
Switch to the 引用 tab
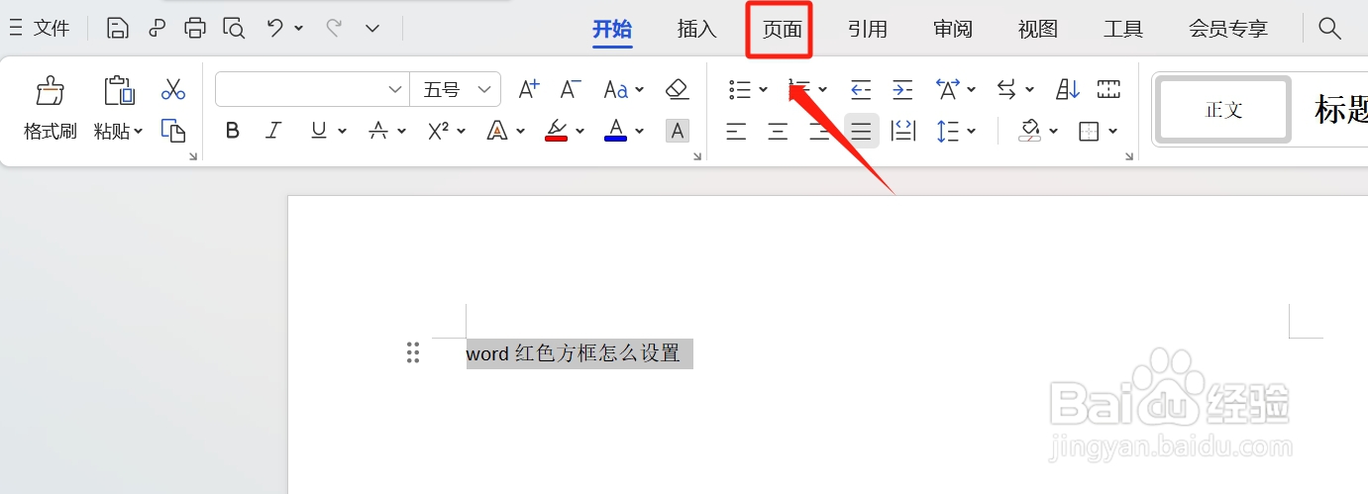click(868, 29)
